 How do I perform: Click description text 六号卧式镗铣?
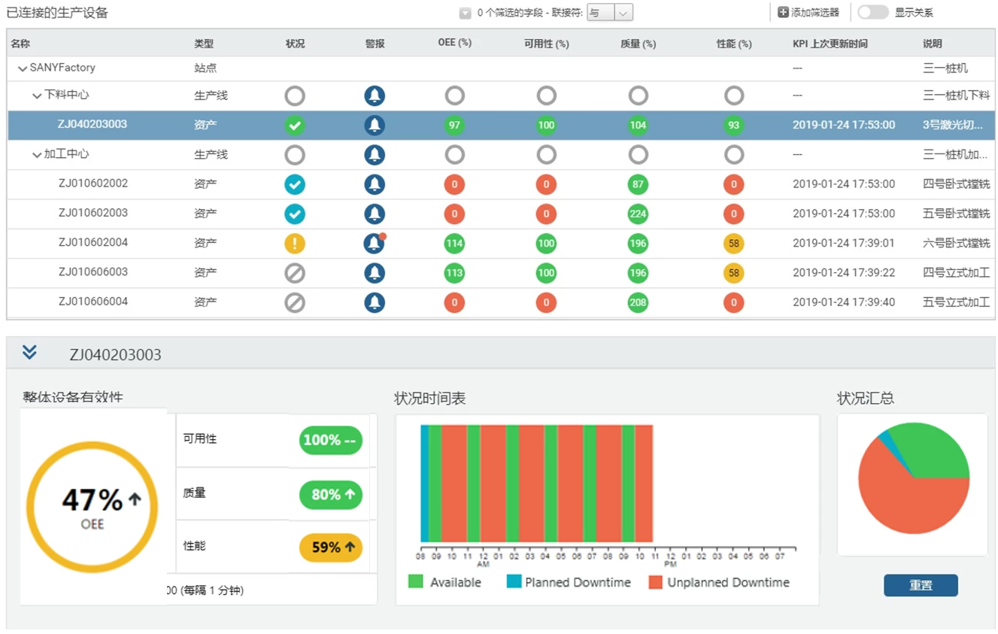[957, 243]
